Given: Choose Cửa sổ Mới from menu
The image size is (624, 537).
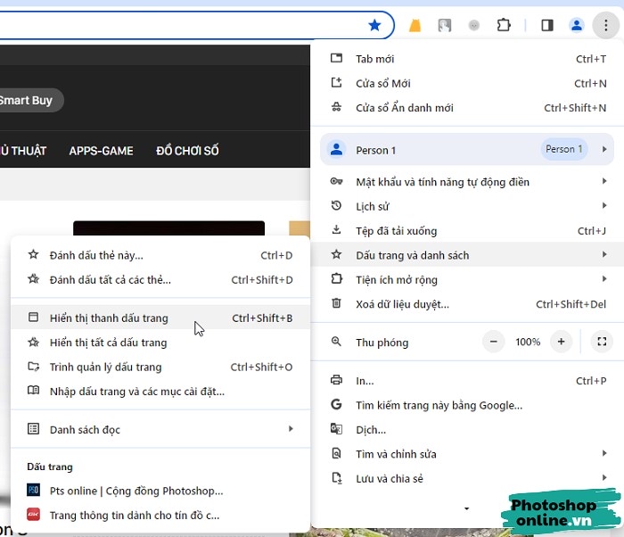Looking at the screenshot, I should tap(467, 83).
